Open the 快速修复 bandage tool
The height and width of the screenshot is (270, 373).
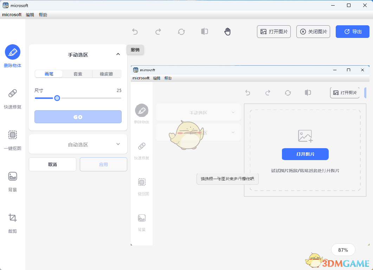pos(13,93)
